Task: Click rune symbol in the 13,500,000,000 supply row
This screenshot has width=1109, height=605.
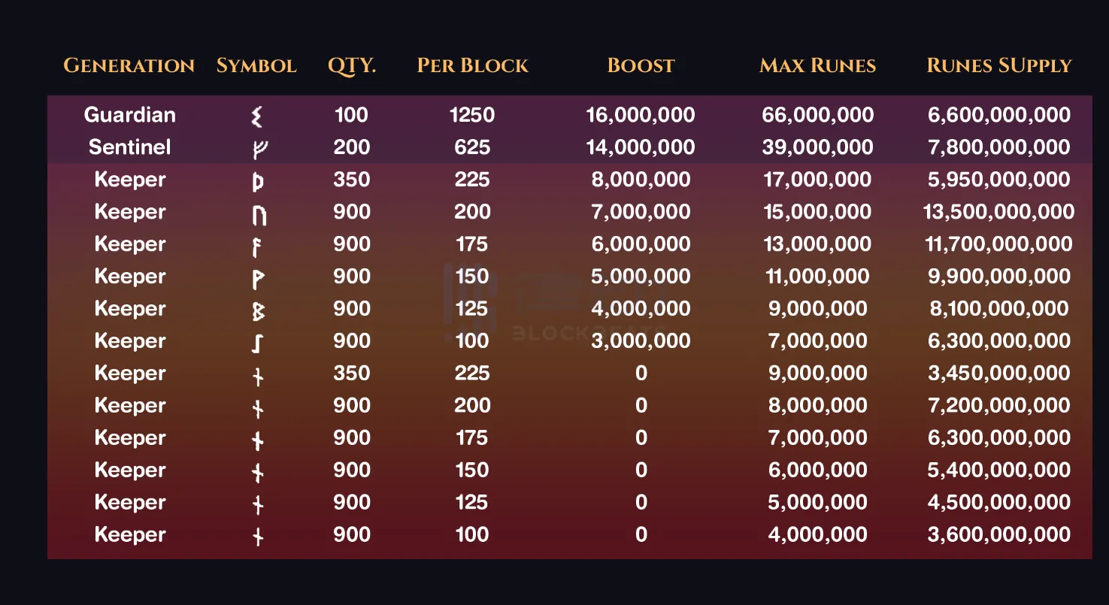Action: pos(257,214)
